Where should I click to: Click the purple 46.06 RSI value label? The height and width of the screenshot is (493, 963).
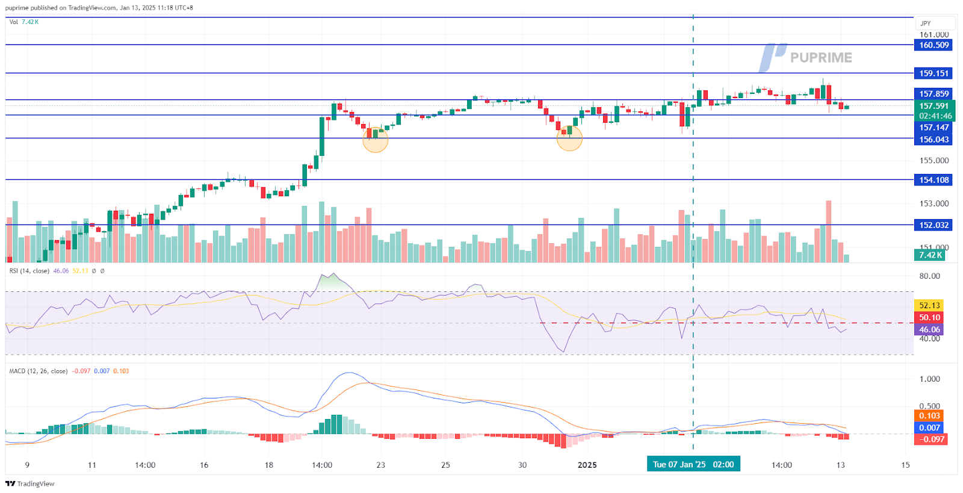tap(929, 329)
